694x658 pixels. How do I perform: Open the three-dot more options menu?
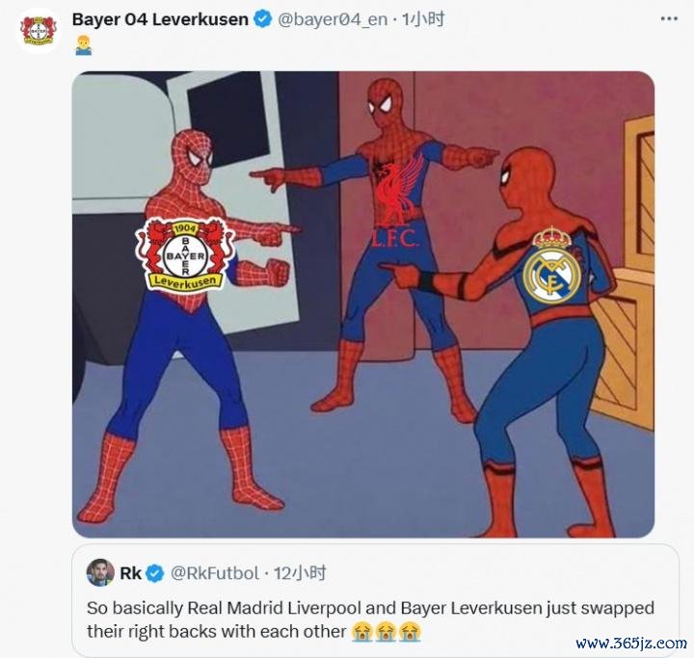[669, 18]
